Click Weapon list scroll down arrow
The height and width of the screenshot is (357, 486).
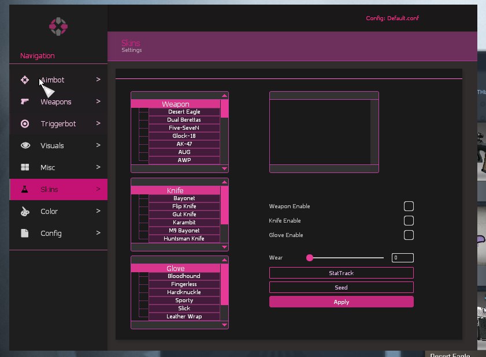(x=225, y=168)
